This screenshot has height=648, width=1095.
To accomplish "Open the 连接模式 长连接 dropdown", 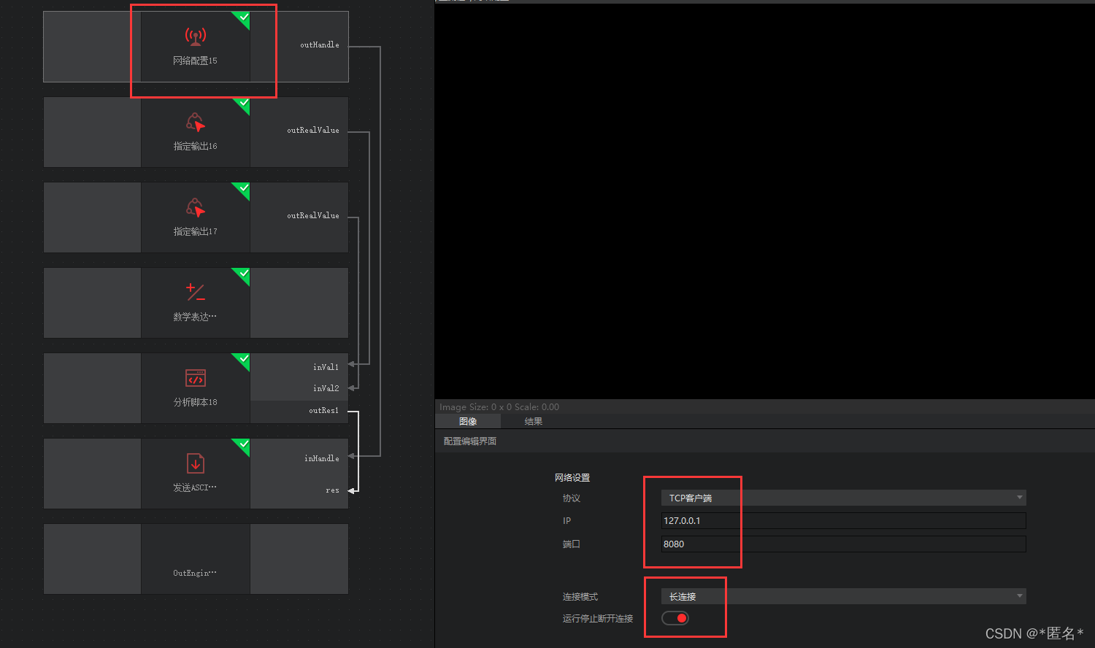I will [x=843, y=596].
